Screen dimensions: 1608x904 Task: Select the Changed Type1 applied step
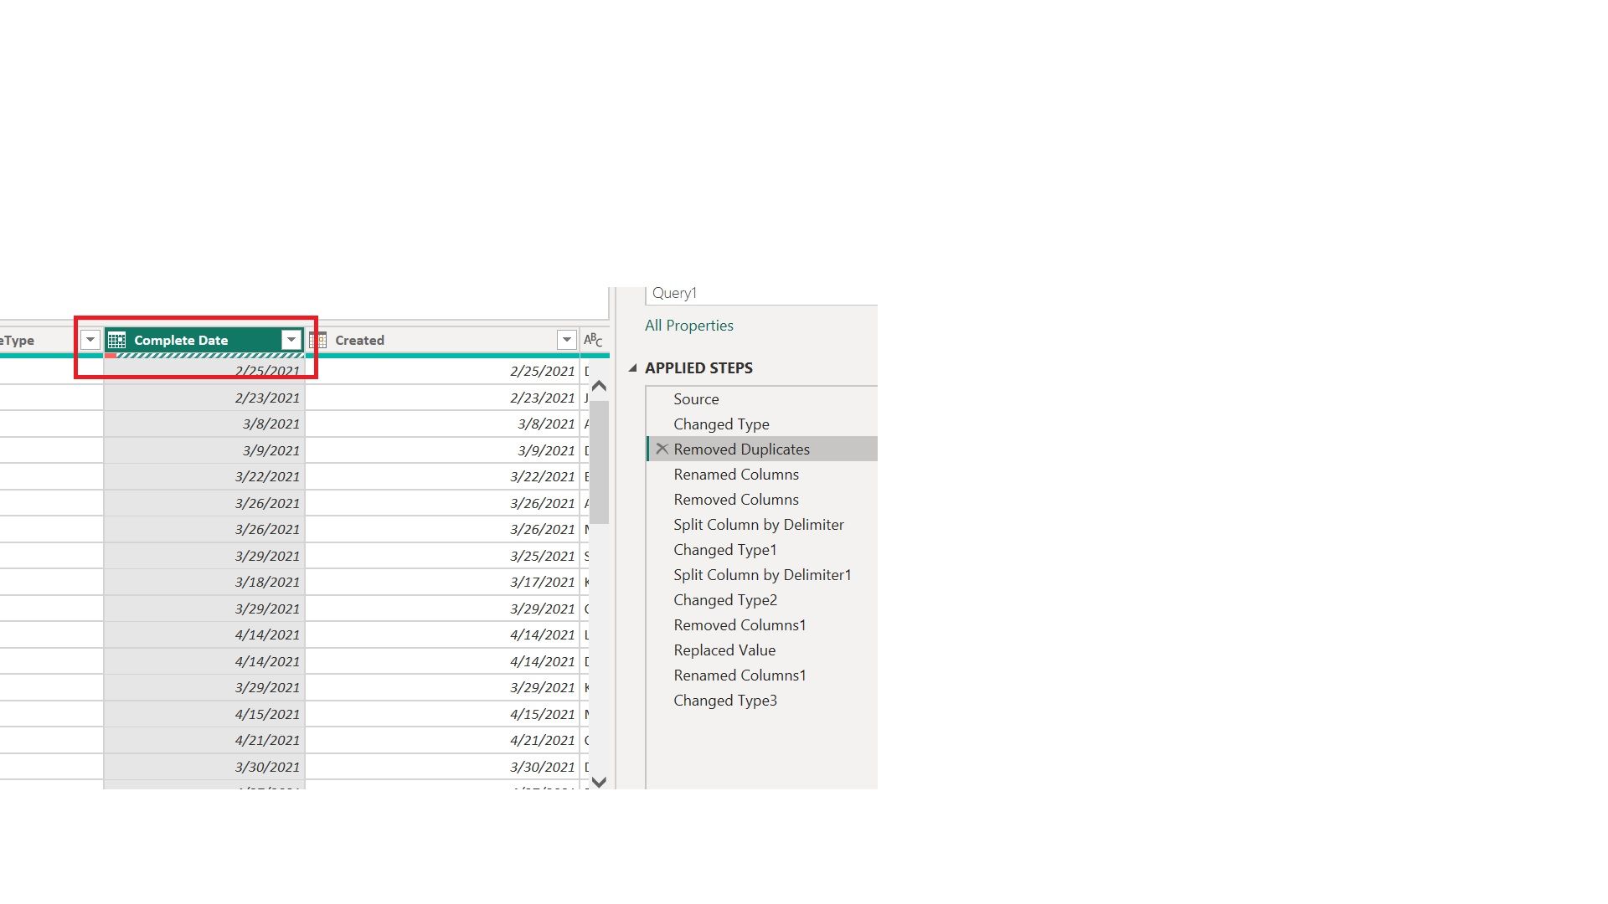(762, 550)
